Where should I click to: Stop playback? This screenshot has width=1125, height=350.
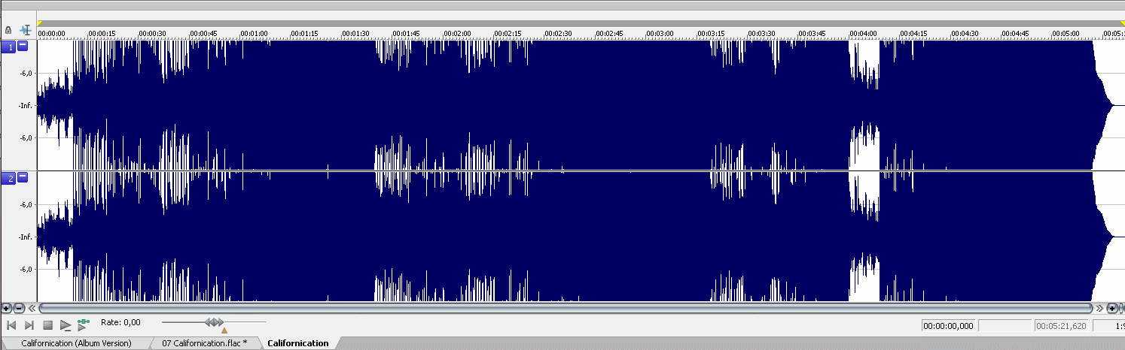pyautogui.click(x=47, y=325)
